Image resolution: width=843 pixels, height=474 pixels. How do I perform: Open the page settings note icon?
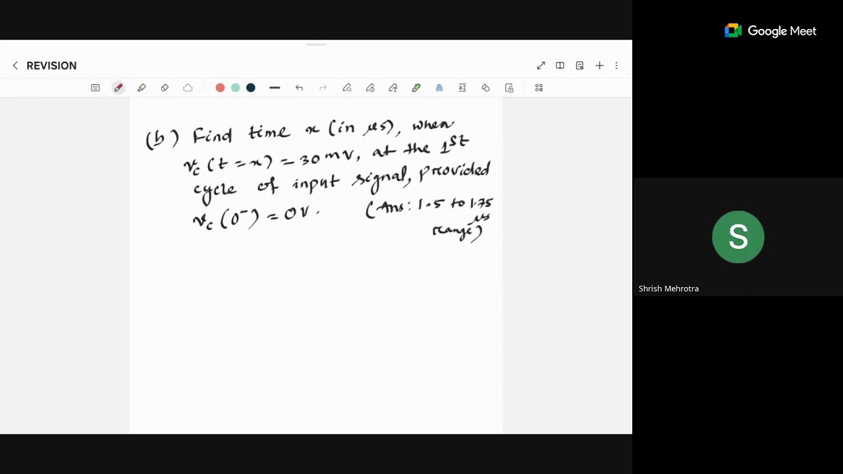580,65
